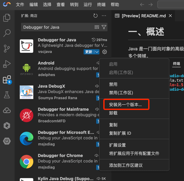This screenshot has width=184, height=181.
Task: Open the Explorer files icon in activity bar
Action: coord(7,18)
